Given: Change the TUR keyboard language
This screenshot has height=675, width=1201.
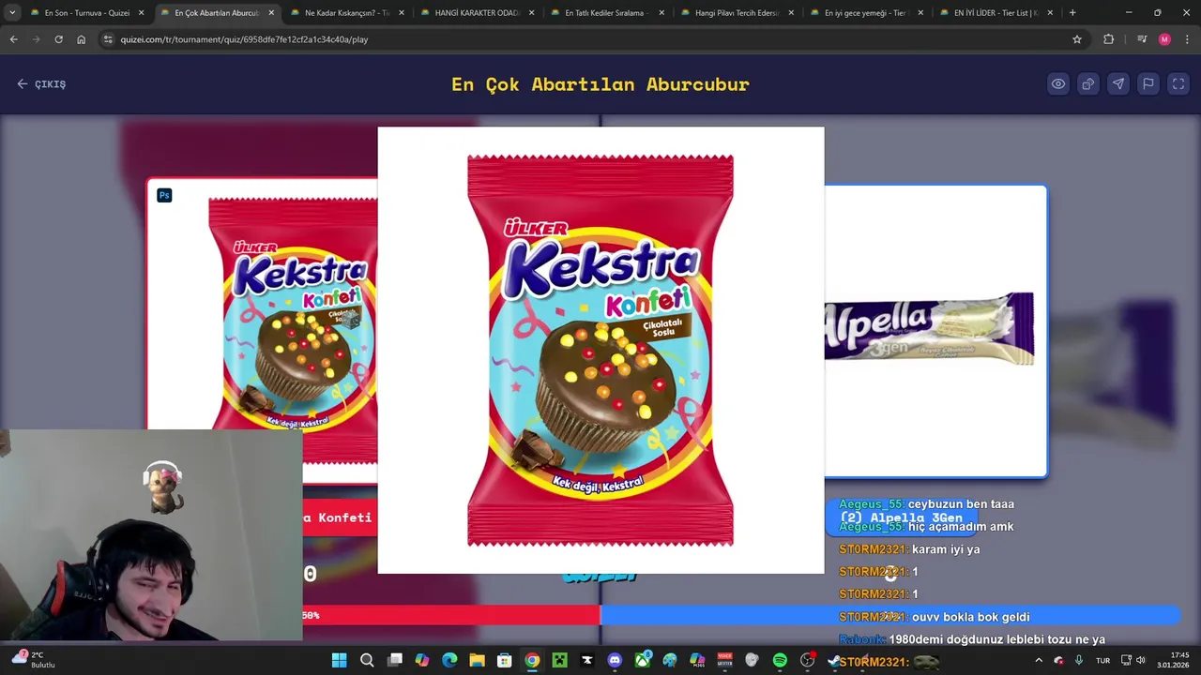Looking at the screenshot, I should (x=1102, y=660).
